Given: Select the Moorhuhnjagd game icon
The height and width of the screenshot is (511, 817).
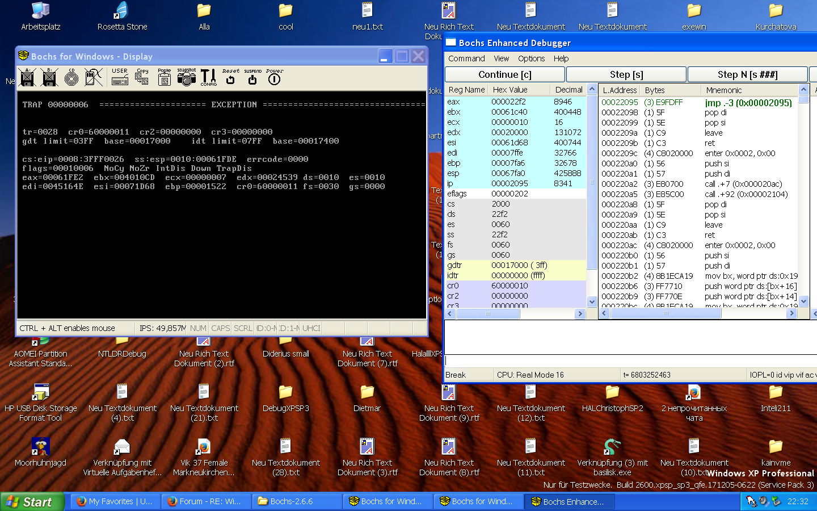Looking at the screenshot, I should tap(41, 453).
